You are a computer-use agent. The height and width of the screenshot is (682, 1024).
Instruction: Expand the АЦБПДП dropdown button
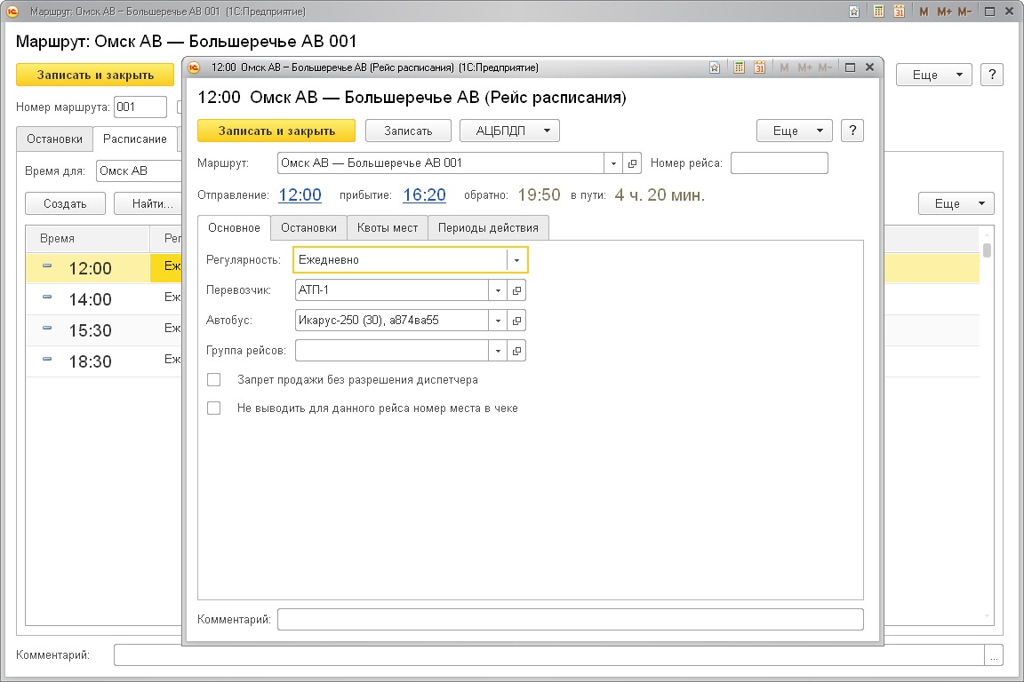point(509,131)
